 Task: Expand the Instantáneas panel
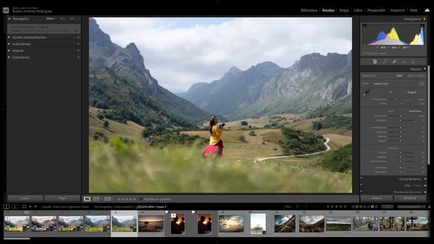click(x=9, y=44)
